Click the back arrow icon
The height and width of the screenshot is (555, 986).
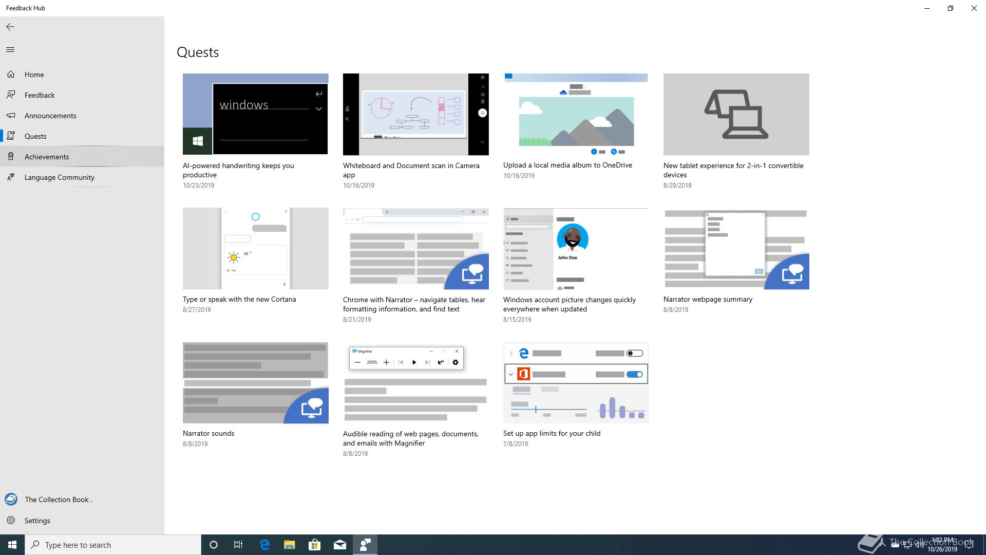[10, 27]
